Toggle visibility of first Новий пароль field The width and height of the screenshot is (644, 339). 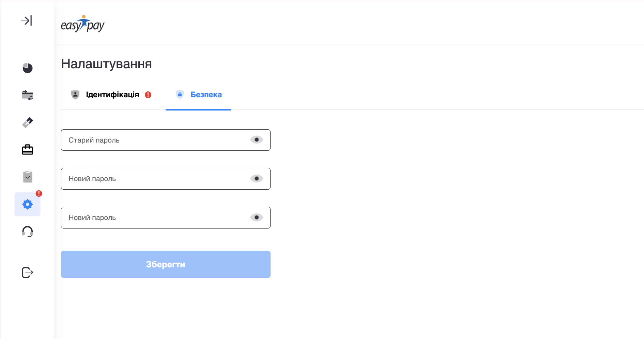tap(257, 179)
